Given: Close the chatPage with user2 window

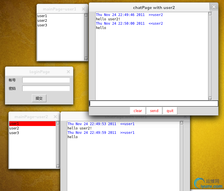Looking at the screenshot, I should tap(214, 7).
